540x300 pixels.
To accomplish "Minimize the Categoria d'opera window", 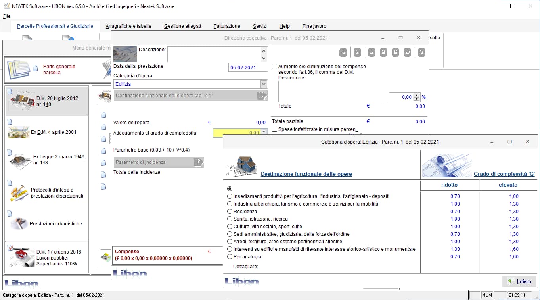I will click(492, 142).
